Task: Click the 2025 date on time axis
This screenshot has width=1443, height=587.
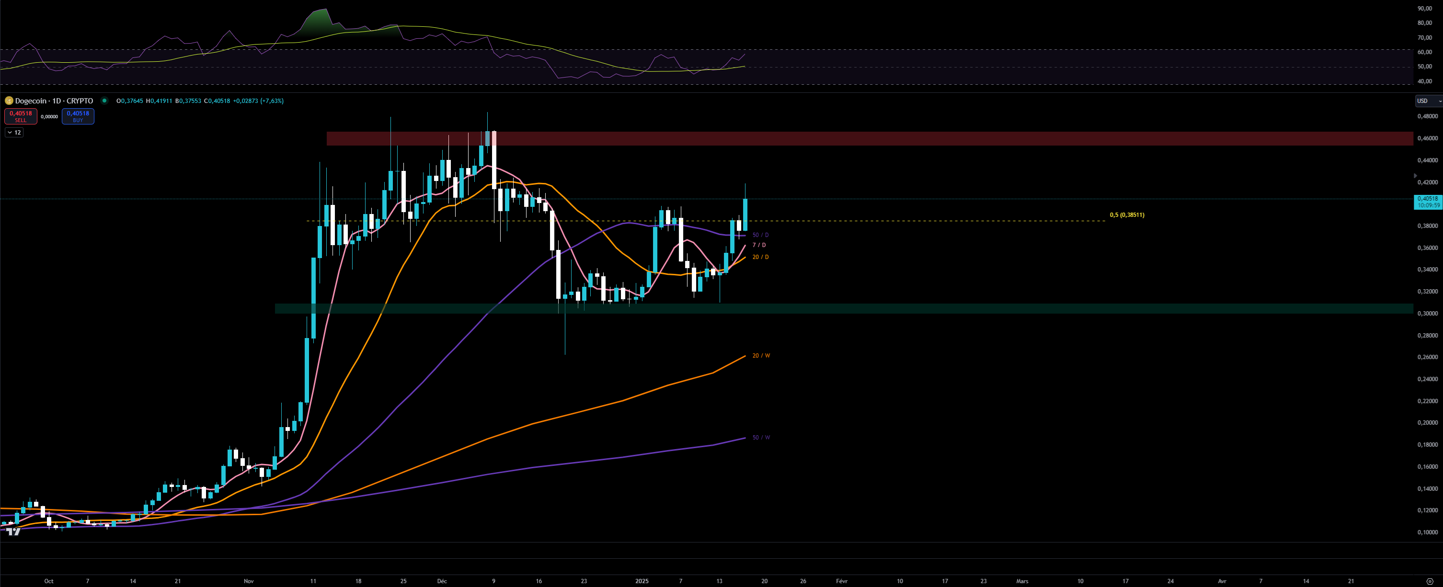Action: pos(641,581)
